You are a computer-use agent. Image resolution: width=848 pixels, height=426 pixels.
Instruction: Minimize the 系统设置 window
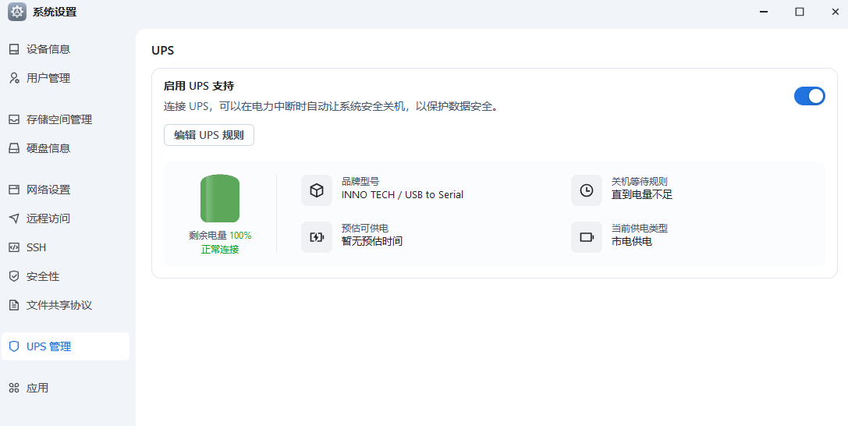(764, 12)
